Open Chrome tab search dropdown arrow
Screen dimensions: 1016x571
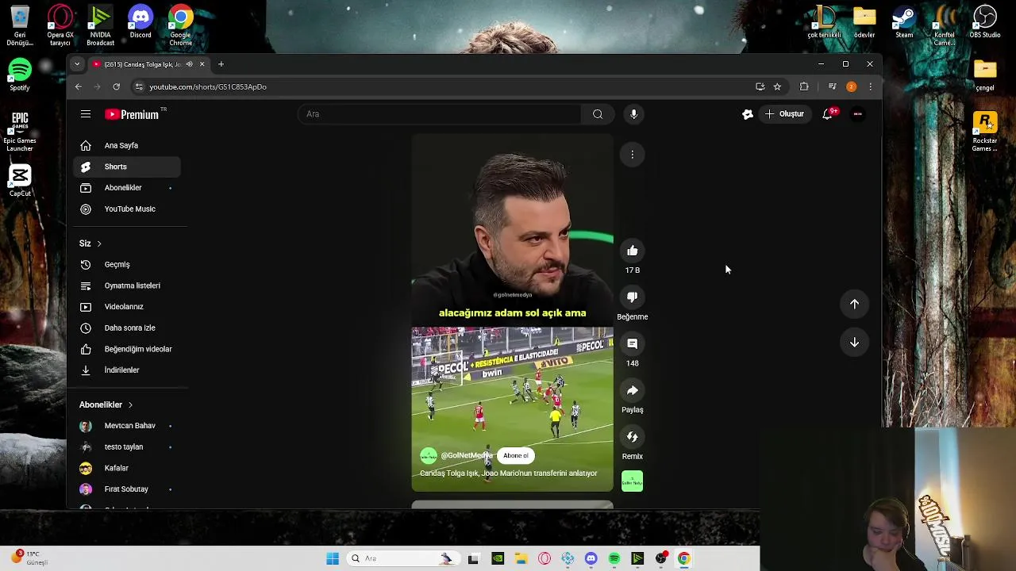[x=77, y=64]
